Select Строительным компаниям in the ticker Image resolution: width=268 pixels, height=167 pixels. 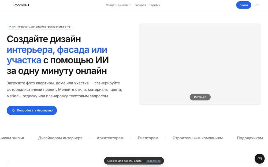198,138
